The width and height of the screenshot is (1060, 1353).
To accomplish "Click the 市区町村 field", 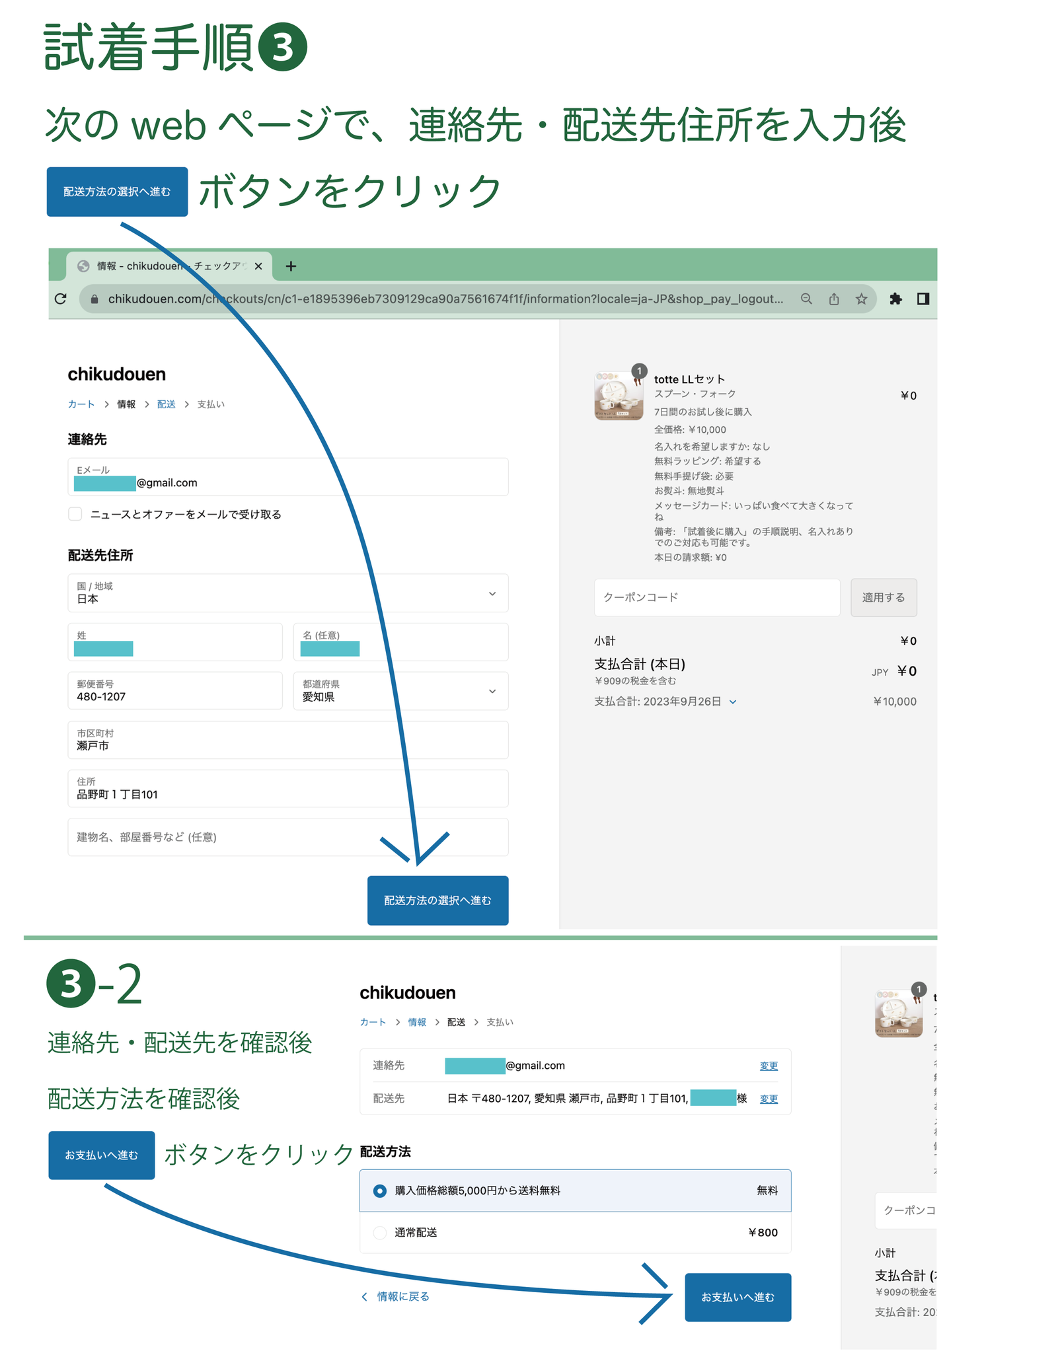I will pyautogui.click(x=288, y=740).
